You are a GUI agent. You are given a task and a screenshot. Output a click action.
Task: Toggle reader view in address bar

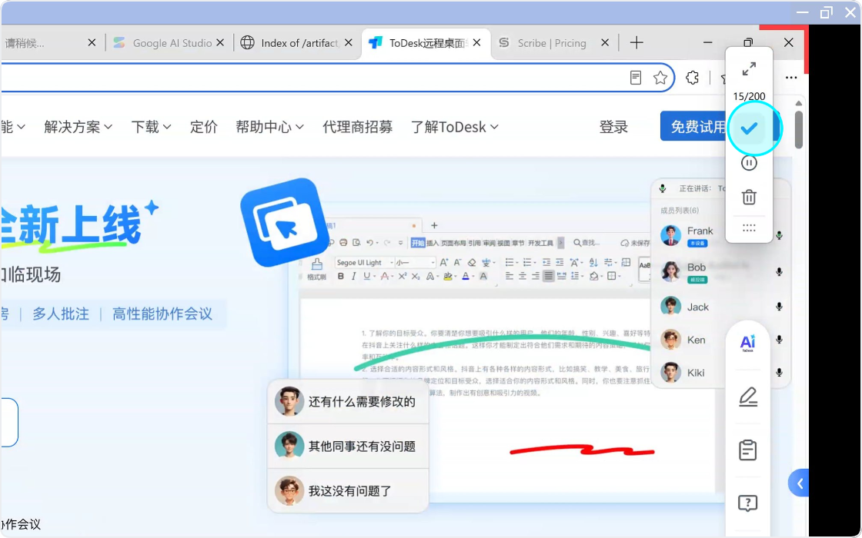636,78
